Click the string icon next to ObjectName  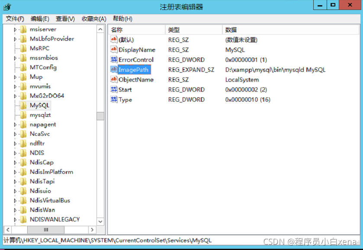[x=114, y=79]
